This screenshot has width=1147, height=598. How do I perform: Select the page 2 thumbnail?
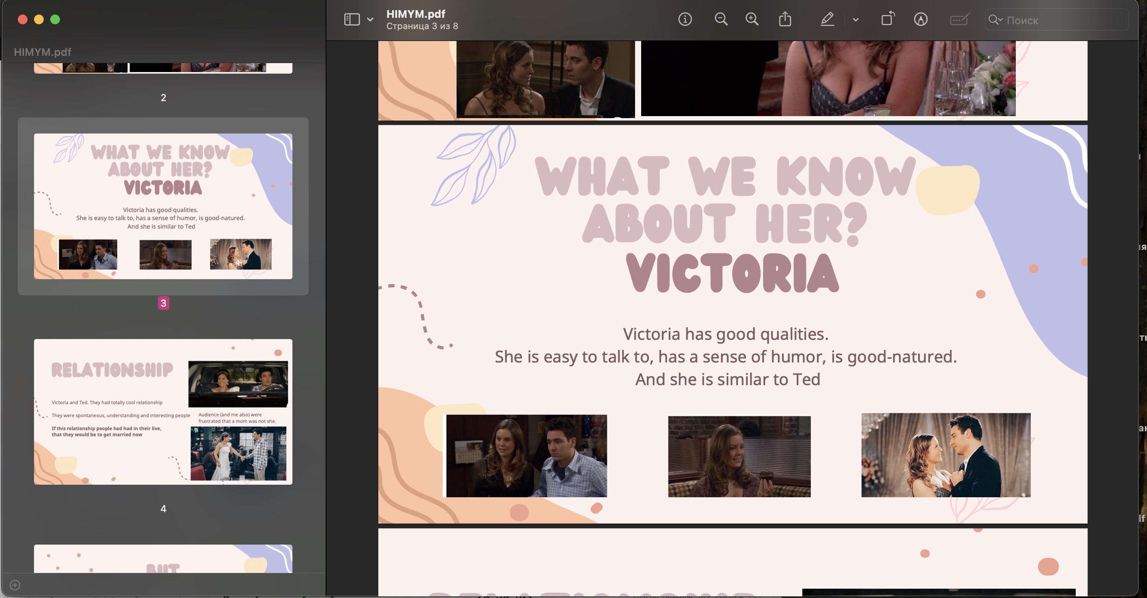pyautogui.click(x=163, y=68)
